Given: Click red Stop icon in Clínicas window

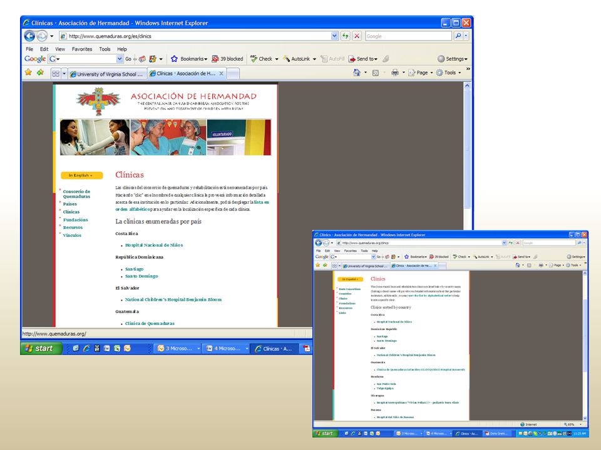Looking at the screenshot, I should [357, 36].
